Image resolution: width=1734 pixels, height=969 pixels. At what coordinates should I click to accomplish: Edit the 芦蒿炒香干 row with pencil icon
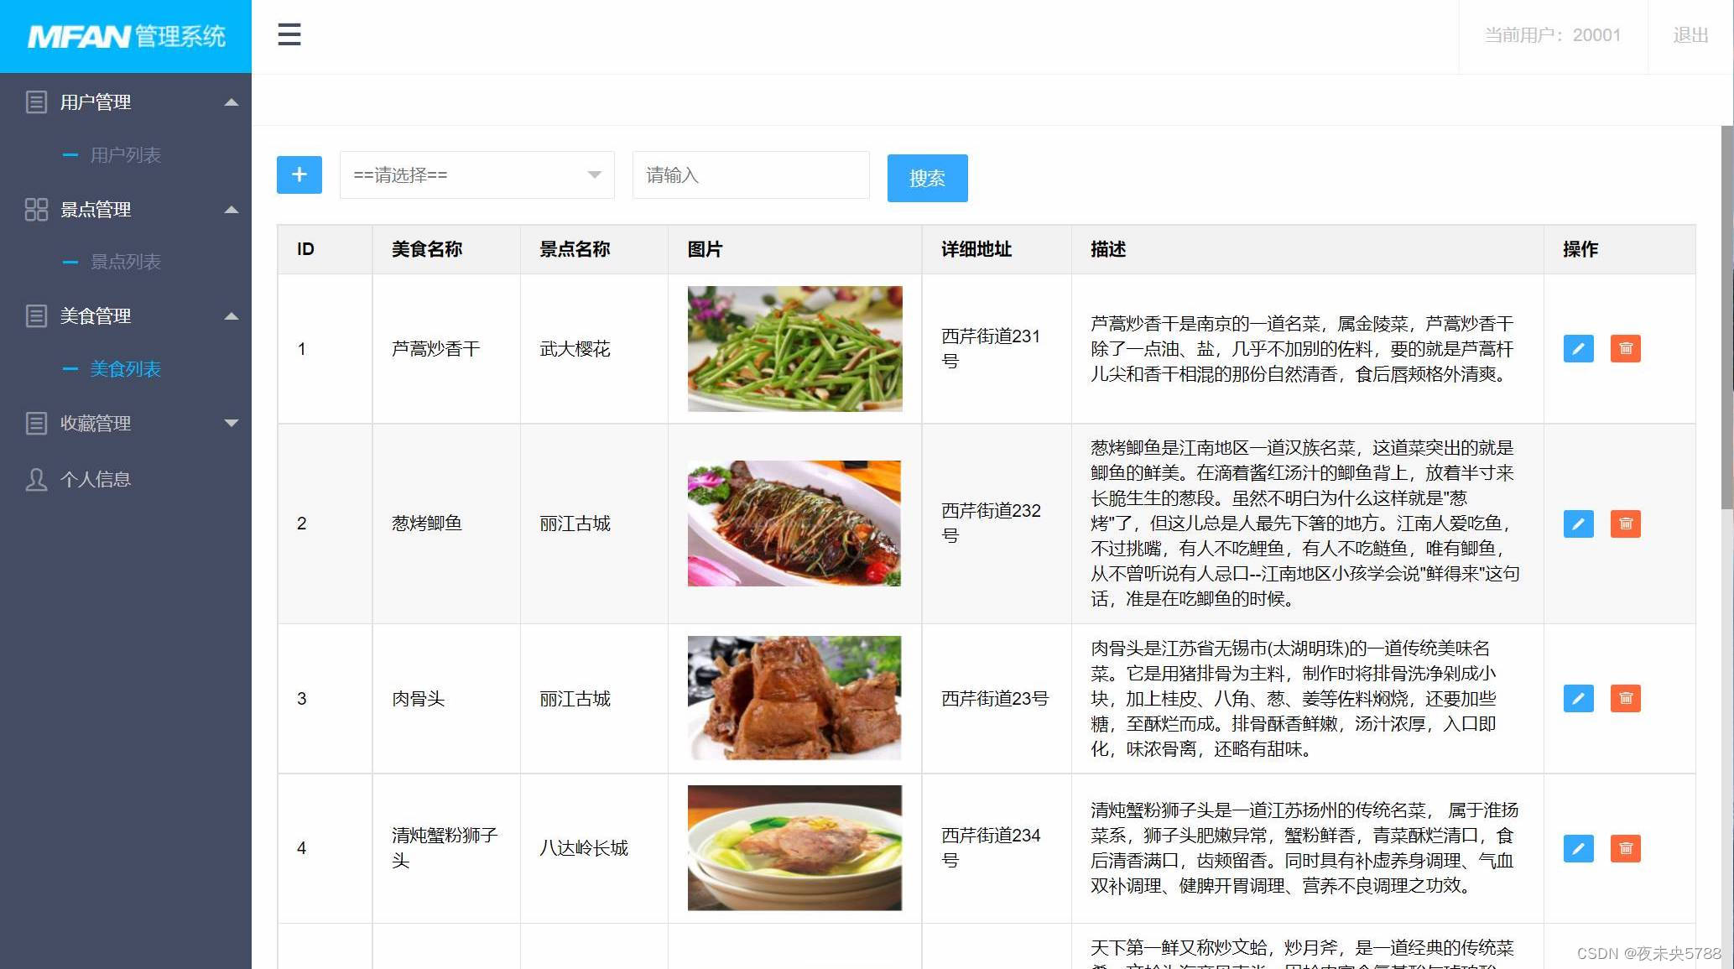coord(1578,348)
